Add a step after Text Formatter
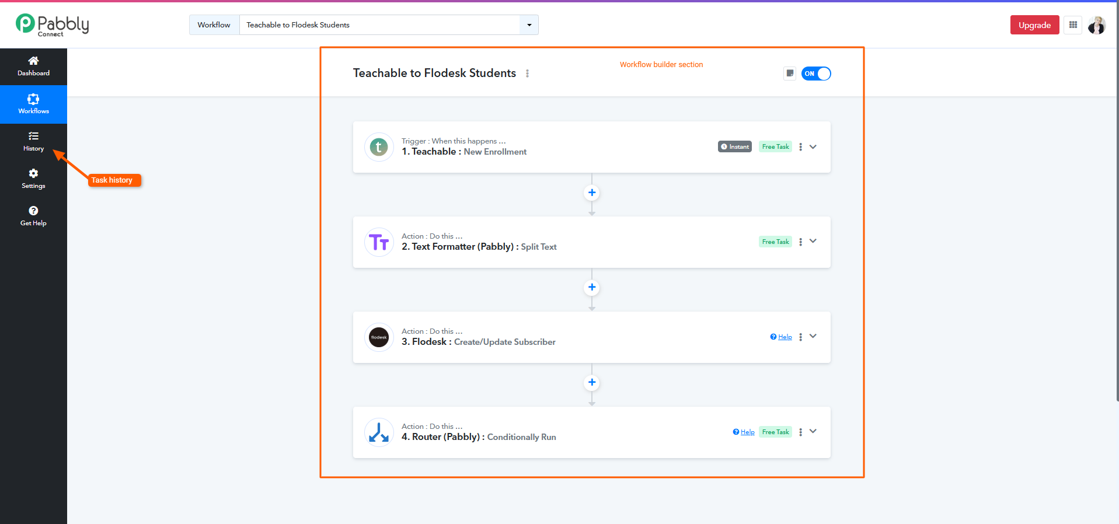 592,287
